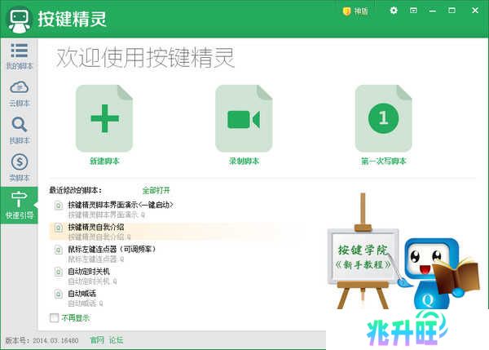The height and width of the screenshot is (350, 489).
Task: Click the version number text 2014.03.16480
Action: pos(55,340)
